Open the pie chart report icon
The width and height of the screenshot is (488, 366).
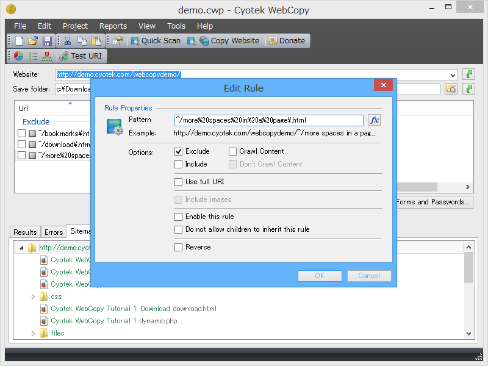click(x=19, y=56)
